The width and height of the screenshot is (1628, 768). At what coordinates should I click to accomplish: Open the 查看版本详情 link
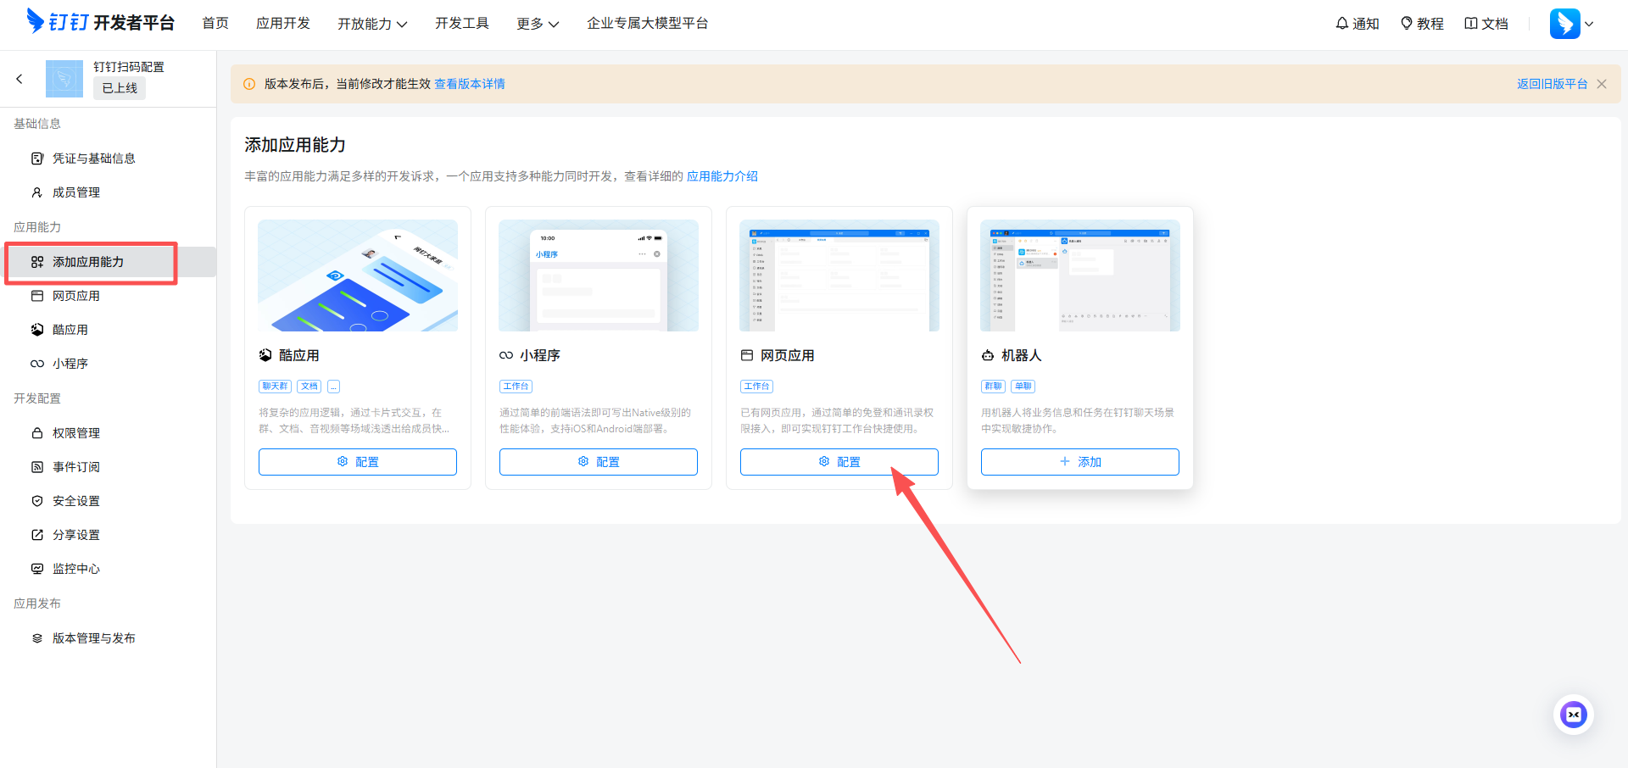[x=470, y=84]
